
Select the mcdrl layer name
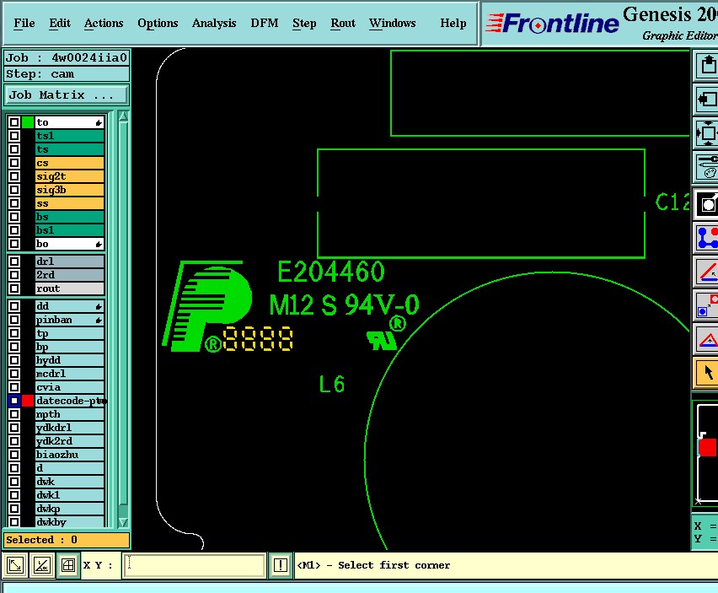point(70,374)
